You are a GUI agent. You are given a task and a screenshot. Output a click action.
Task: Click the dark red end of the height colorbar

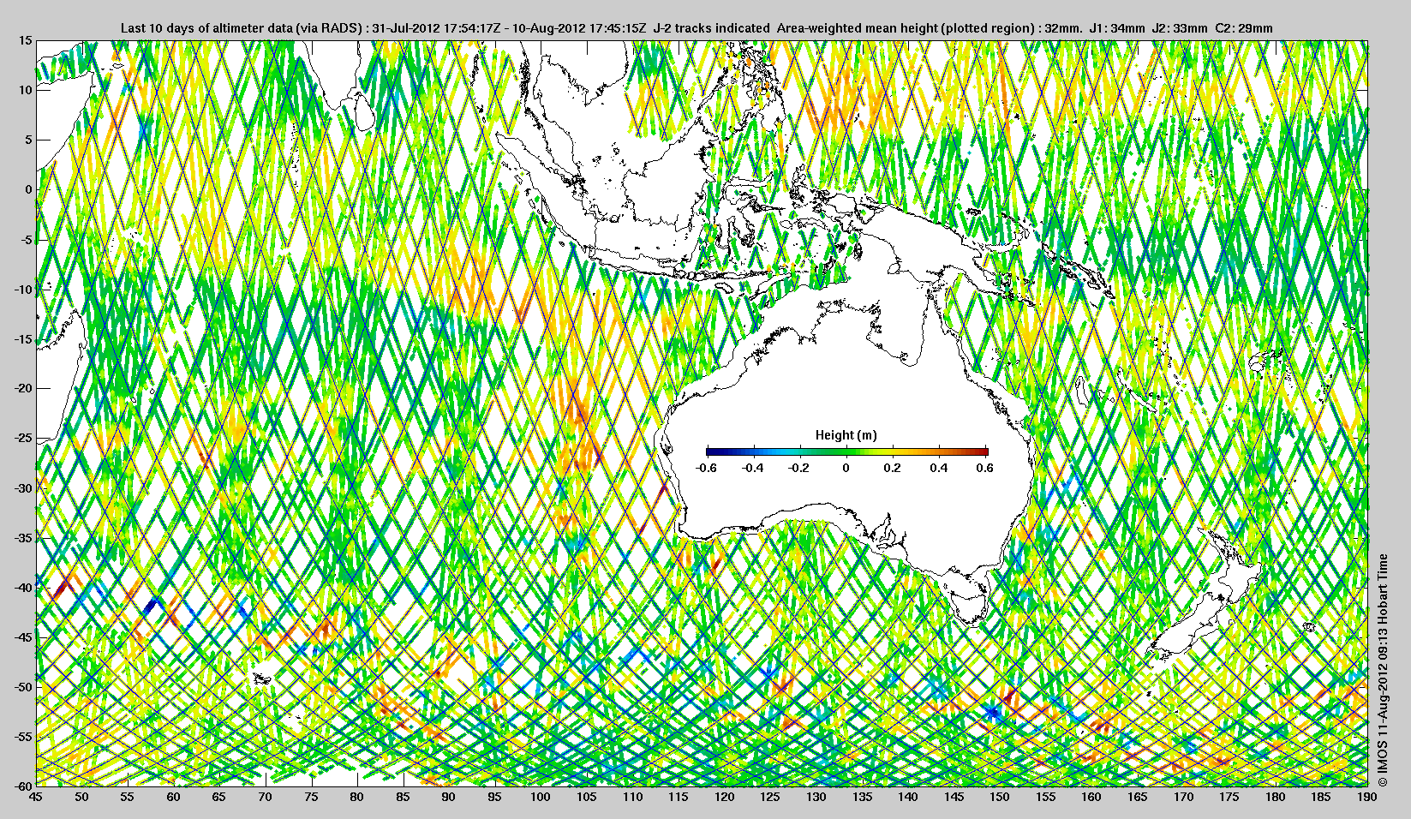(983, 451)
